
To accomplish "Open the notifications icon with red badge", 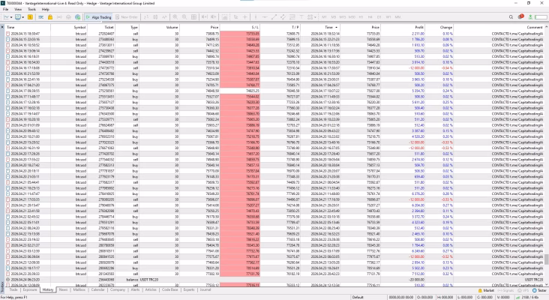I will 520,16.
